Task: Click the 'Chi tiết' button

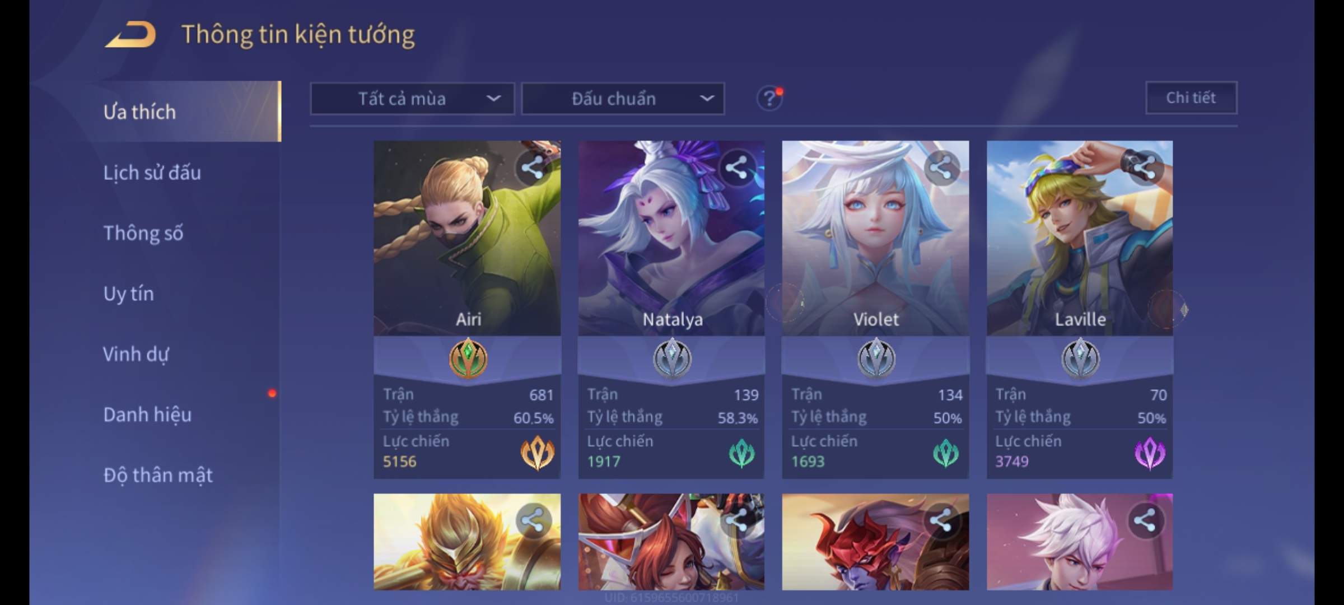Action: (x=1191, y=98)
